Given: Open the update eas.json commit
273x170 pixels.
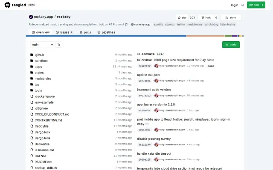Looking at the screenshot, I should 148,75.
